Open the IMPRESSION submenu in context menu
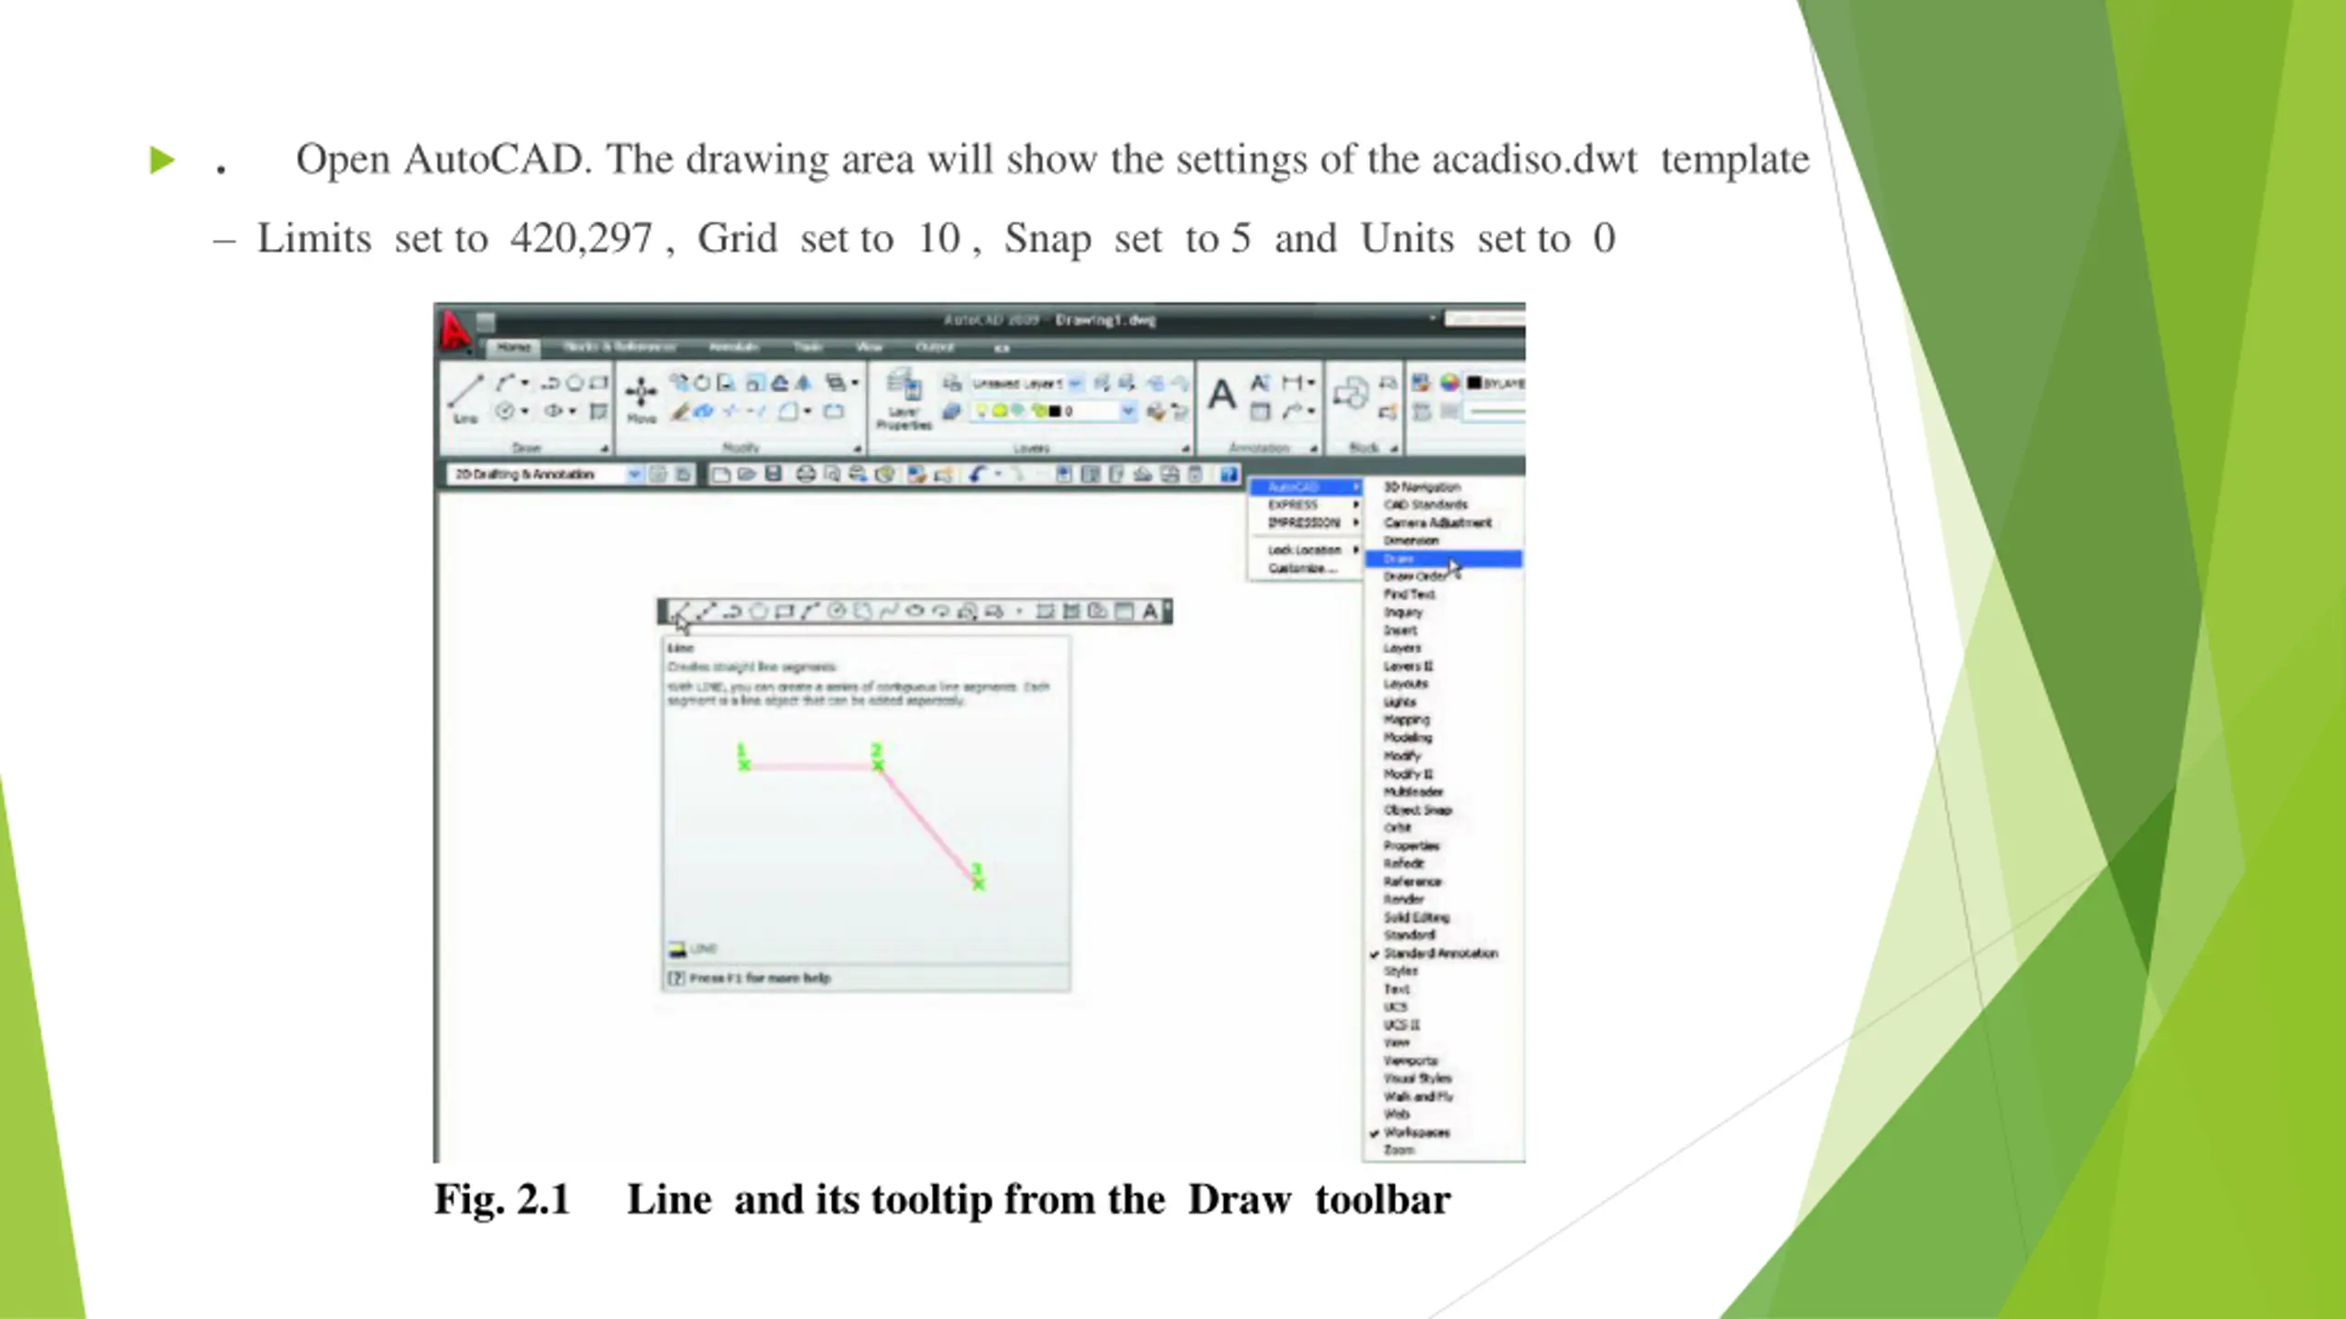The height and width of the screenshot is (1319, 2346). pyautogui.click(x=1306, y=523)
